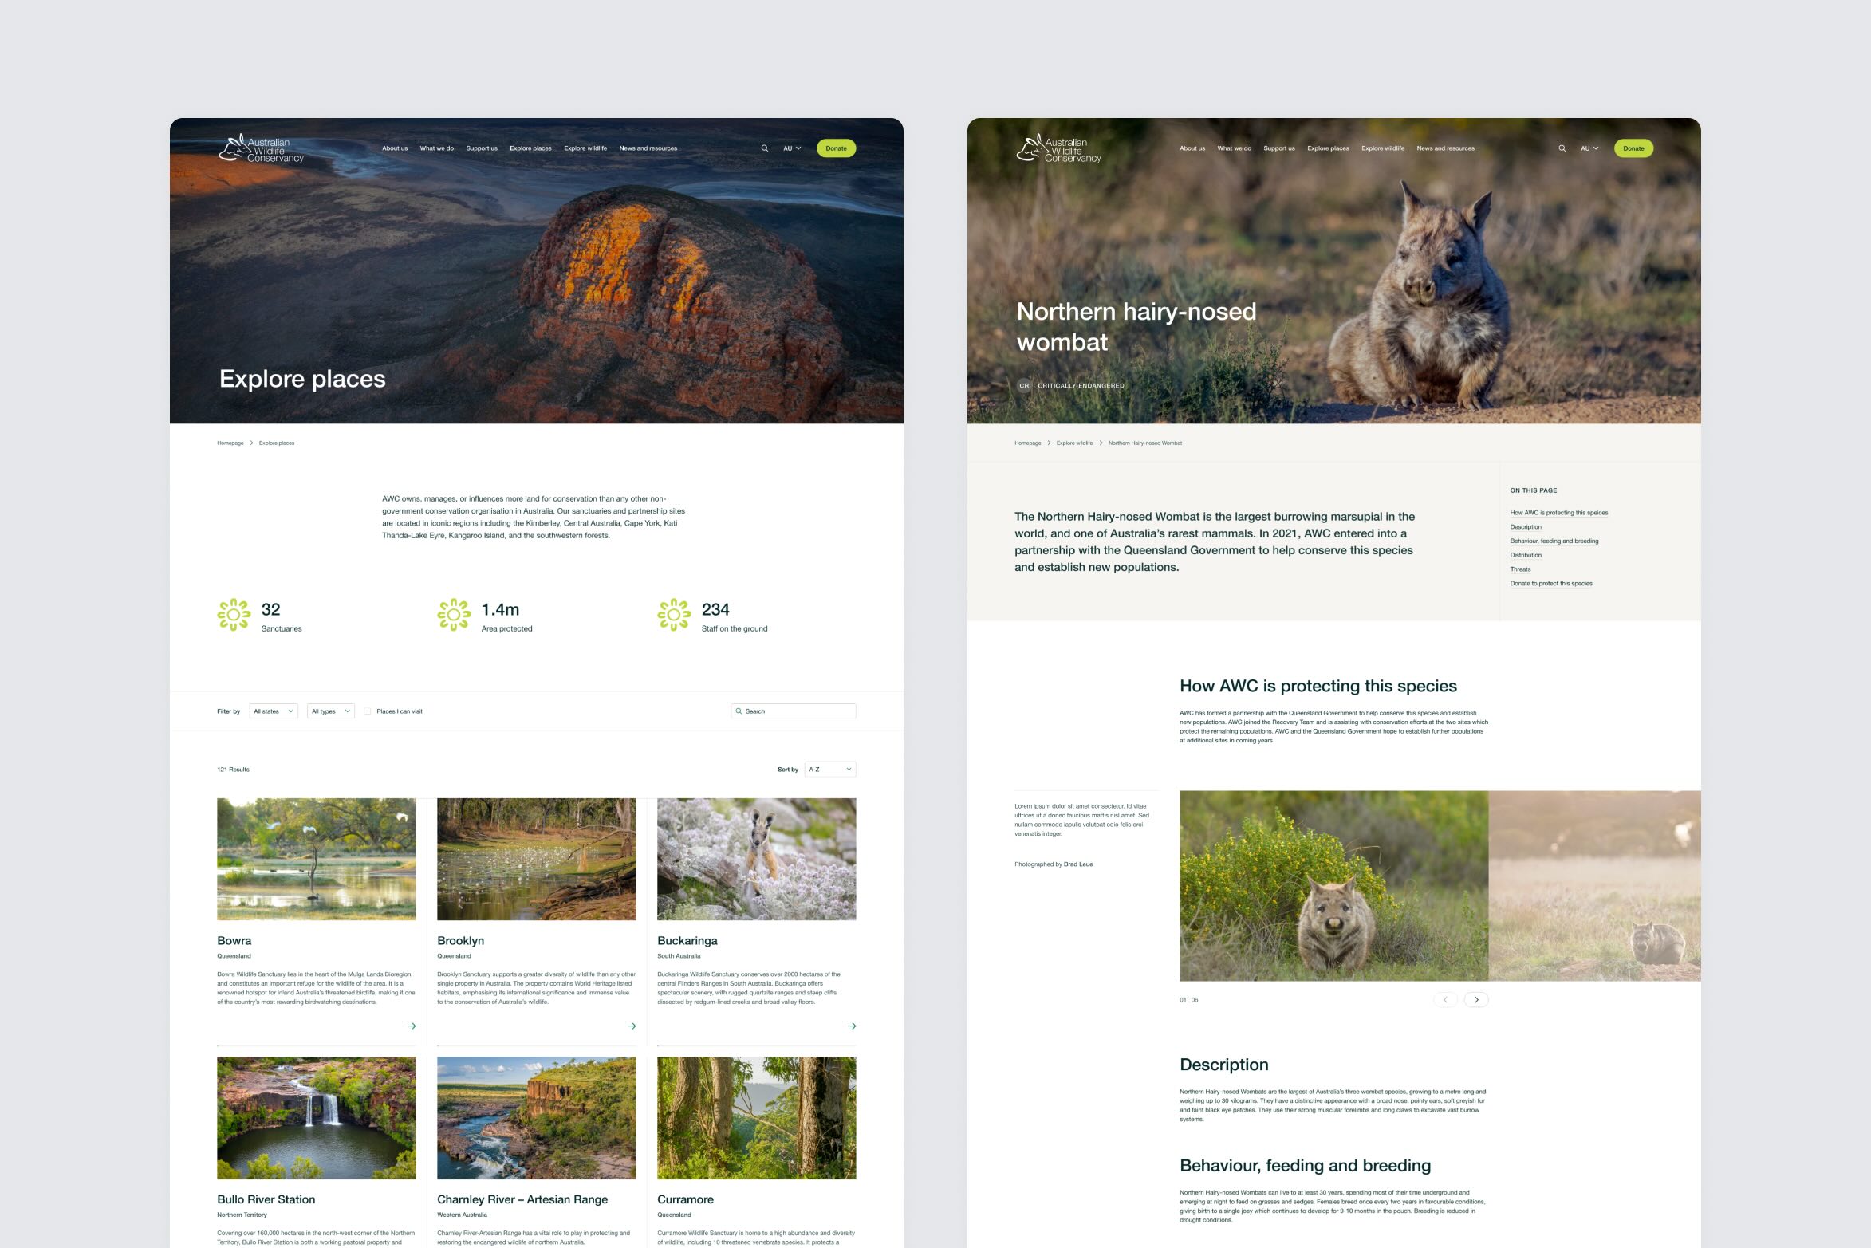Screen dimensions: 1871x1248
Task: Open Explore places menu on wombat page
Action: tap(1328, 148)
